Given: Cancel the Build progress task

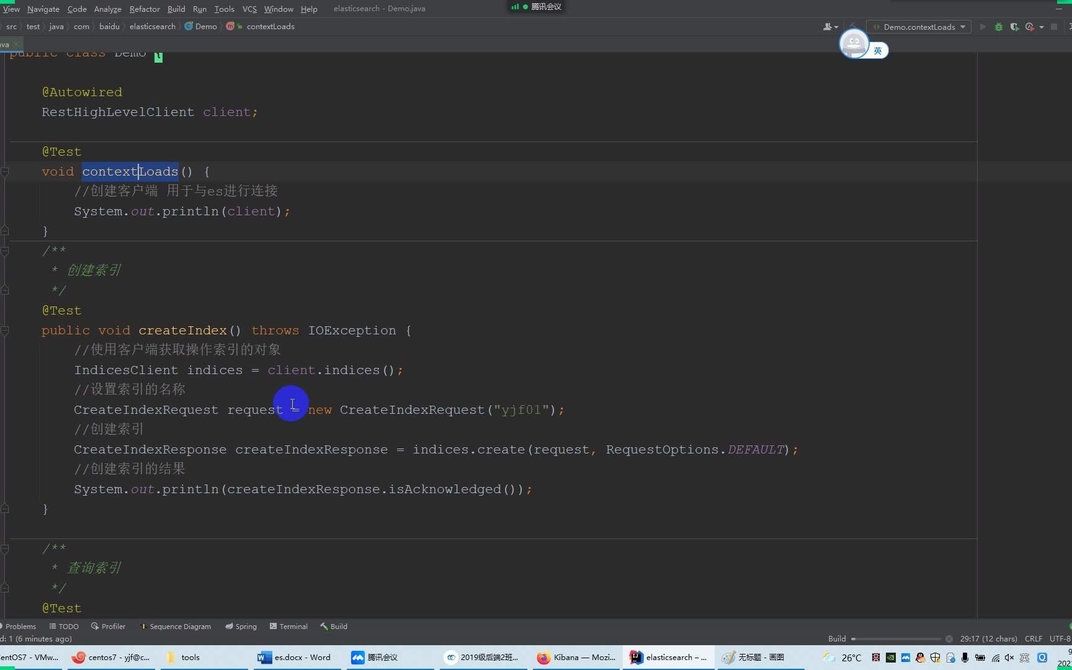Looking at the screenshot, I should pos(949,639).
